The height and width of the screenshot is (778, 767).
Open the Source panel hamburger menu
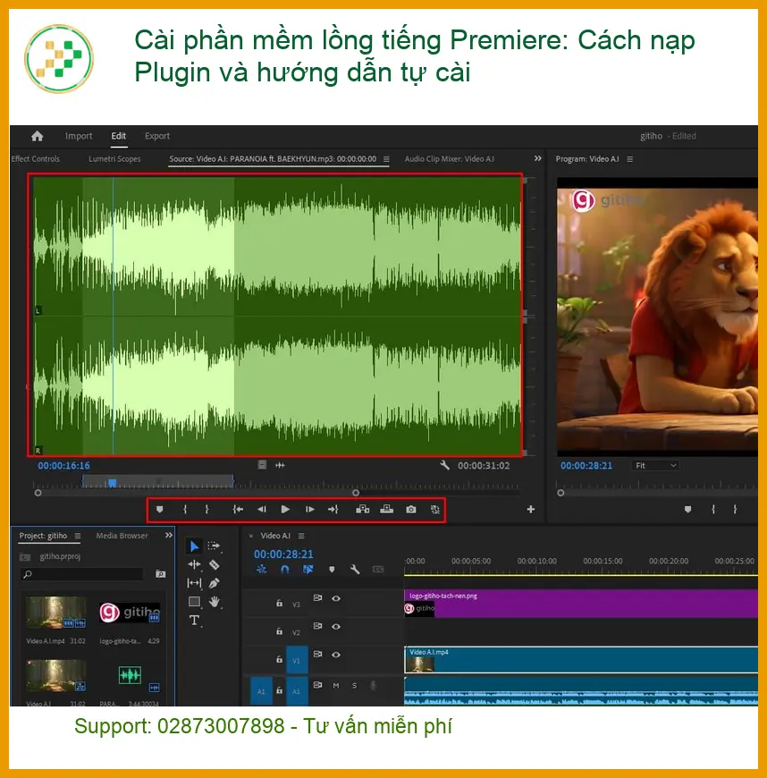coord(386,159)
